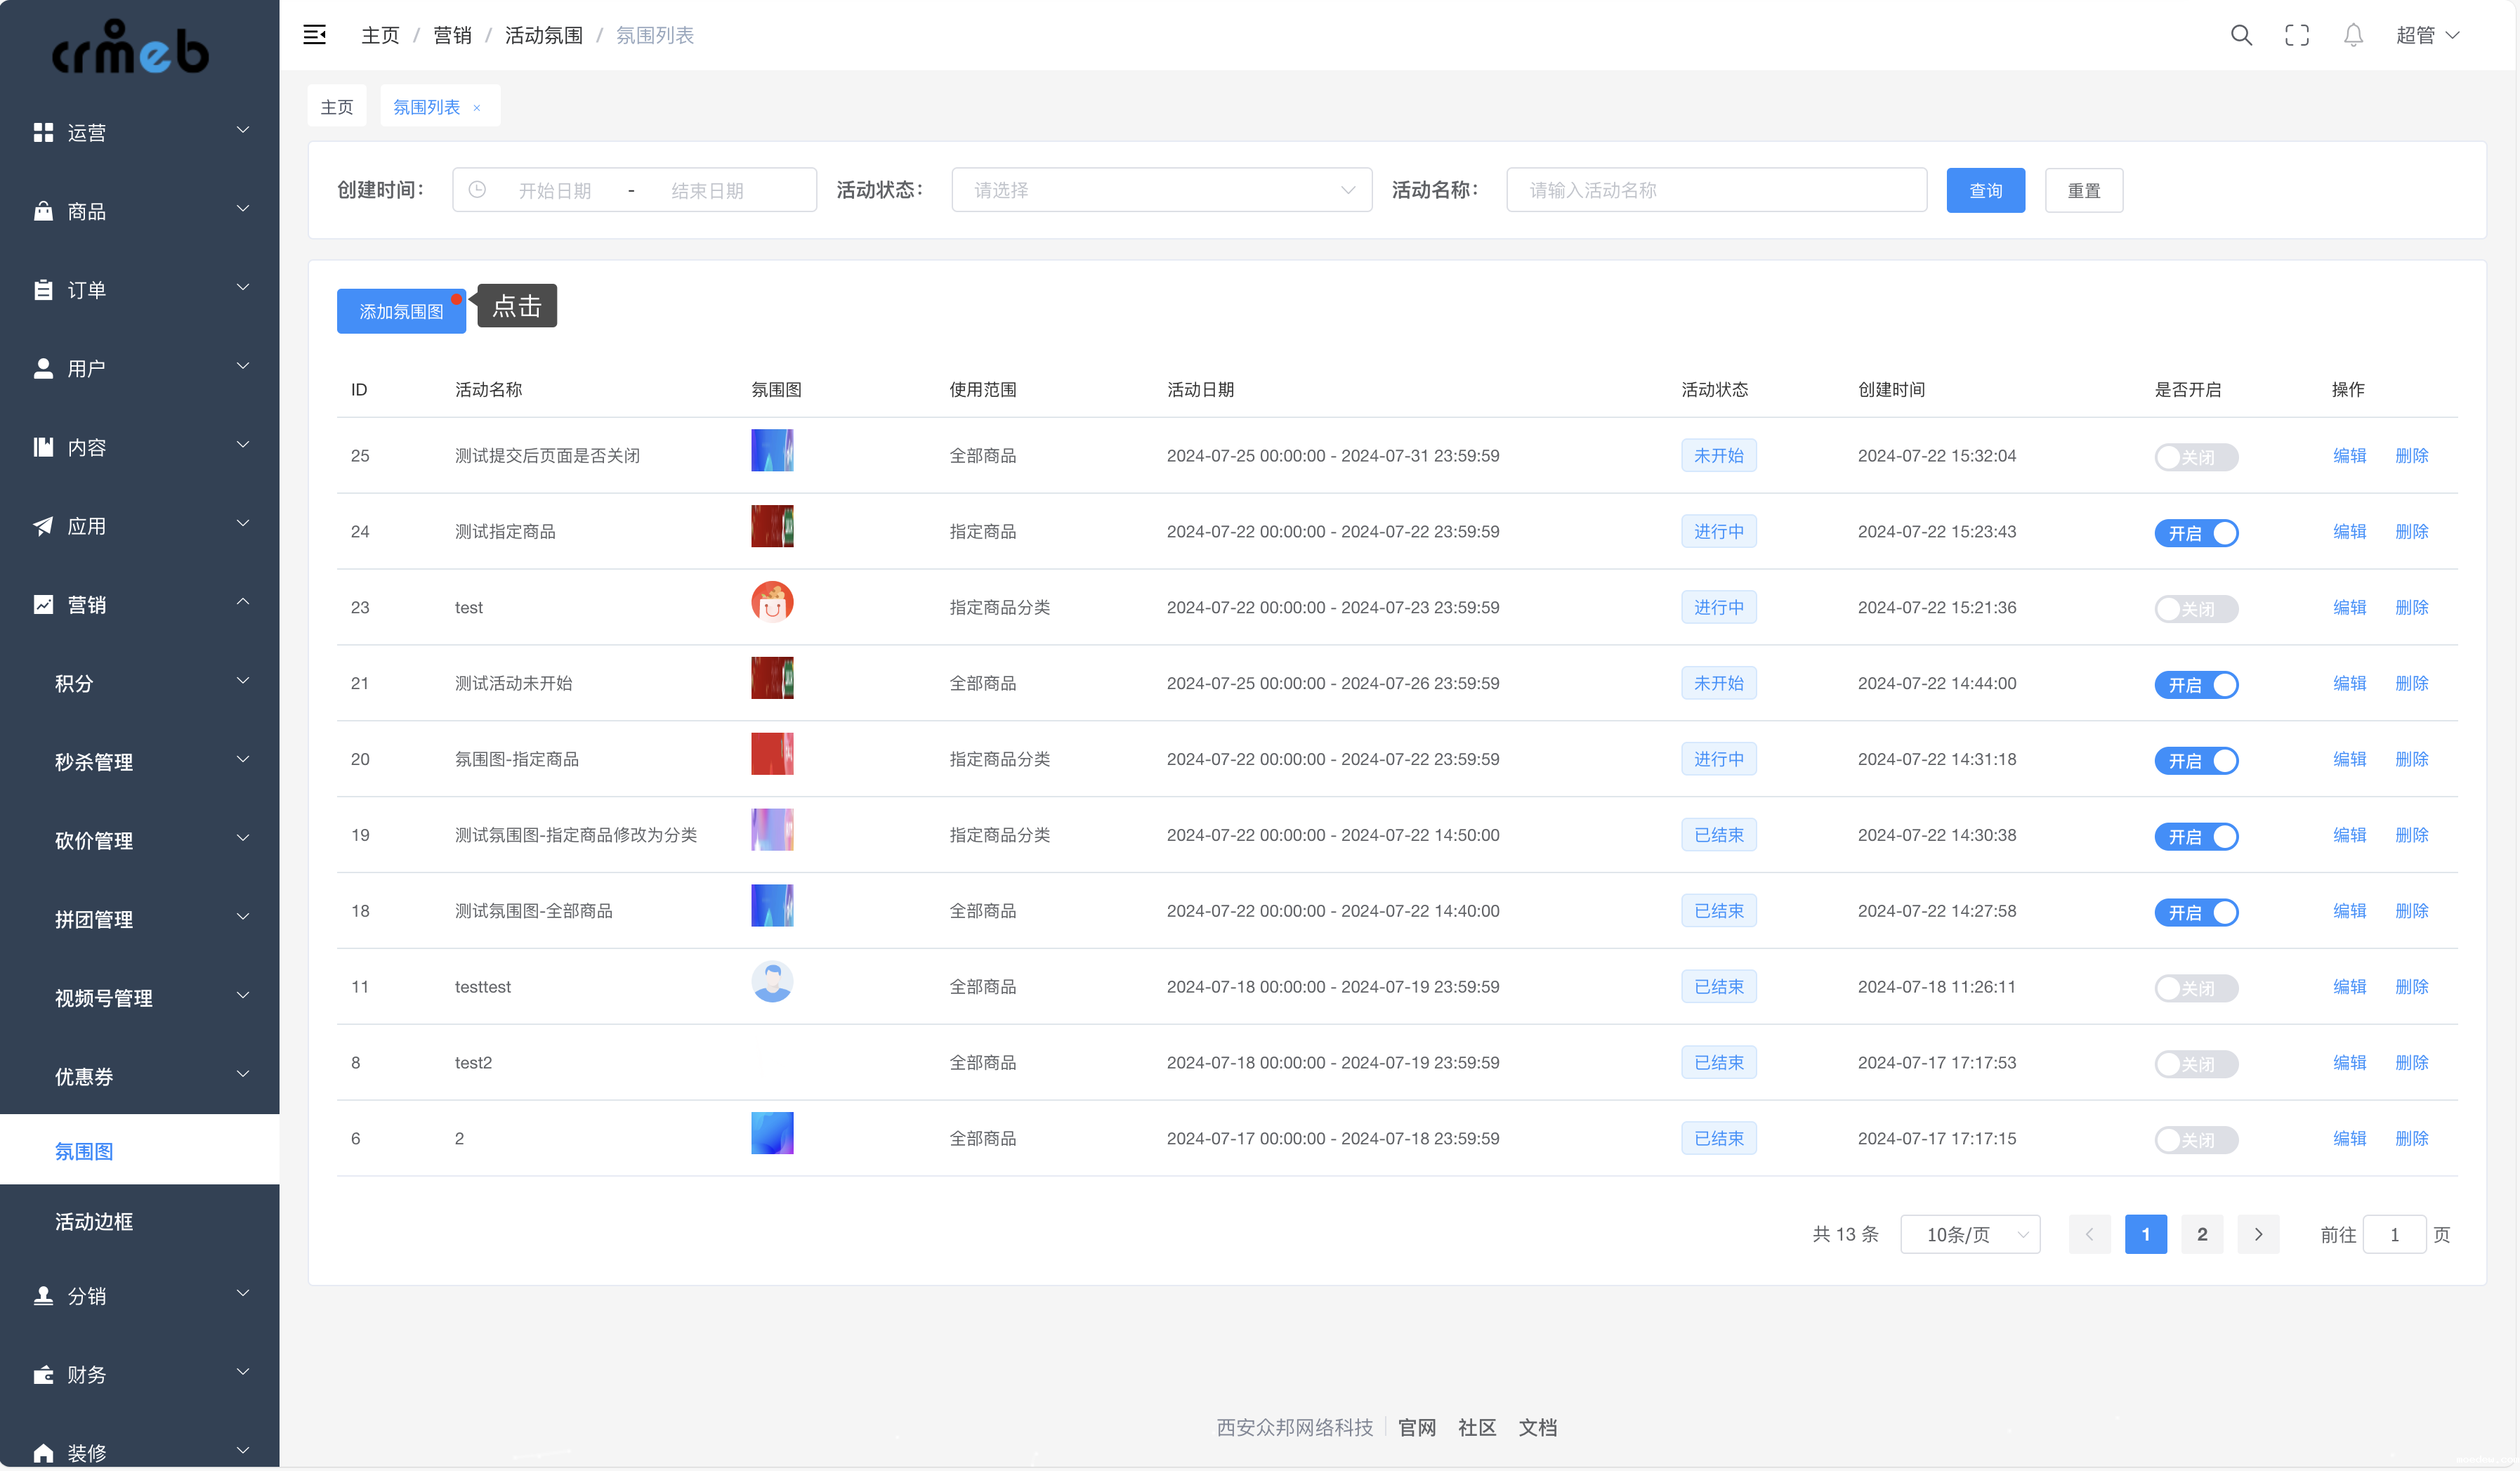This screenshot has width=2520, height=1471.
Task: Collapse the sidebar with the hamburger icon
Action: pyautogui.click(x=314, y=35)
